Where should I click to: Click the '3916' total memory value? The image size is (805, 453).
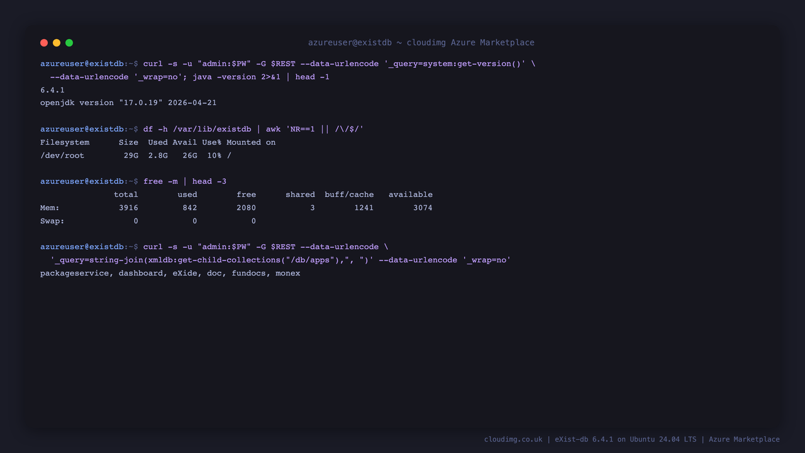(128, 208)
